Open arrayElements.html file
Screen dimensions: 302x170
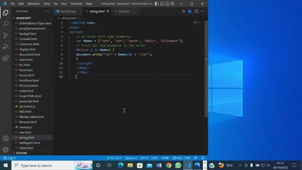coord(32,28)
